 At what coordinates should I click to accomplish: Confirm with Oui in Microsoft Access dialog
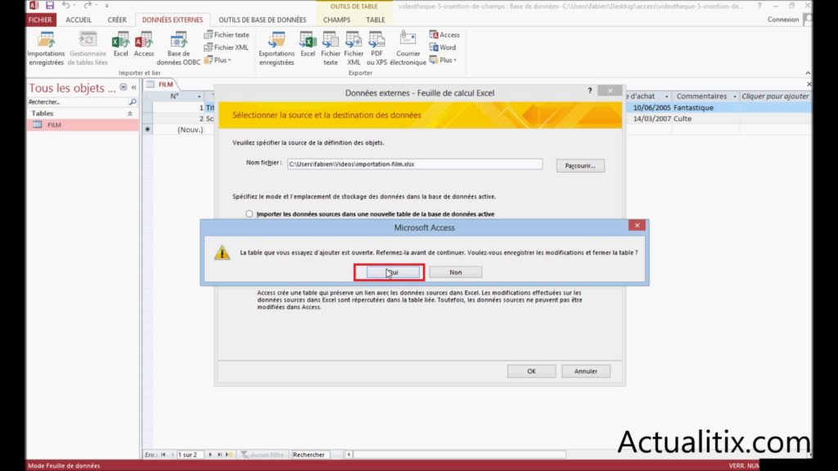(x=393, y=272)
